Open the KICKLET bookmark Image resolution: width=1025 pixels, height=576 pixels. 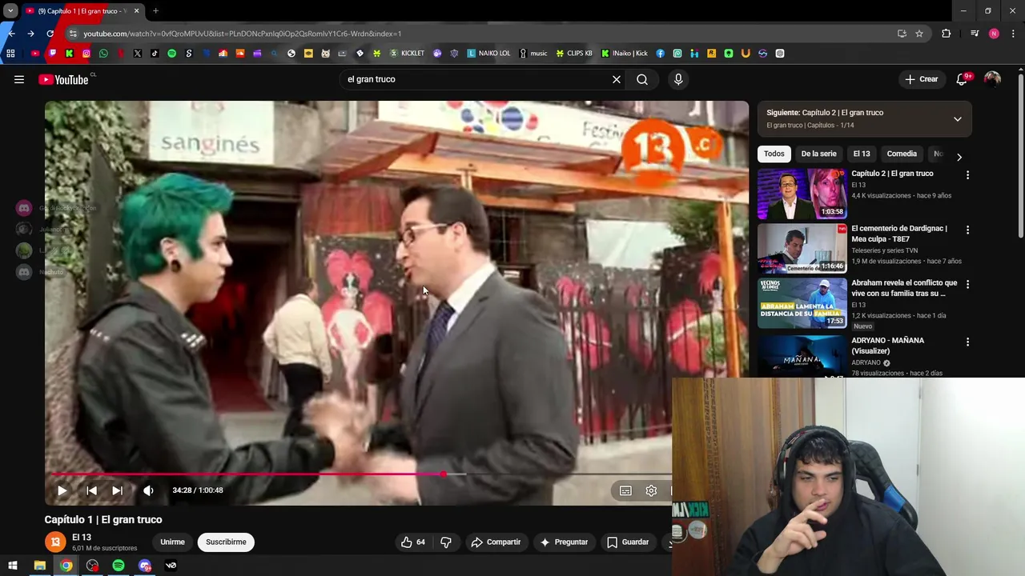[x=408, y=54]
